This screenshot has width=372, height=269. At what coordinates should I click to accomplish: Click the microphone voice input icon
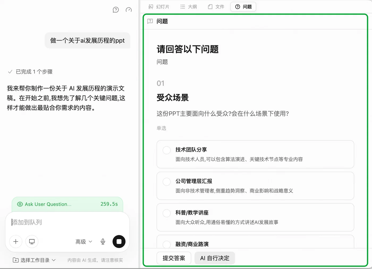(103, 242)
